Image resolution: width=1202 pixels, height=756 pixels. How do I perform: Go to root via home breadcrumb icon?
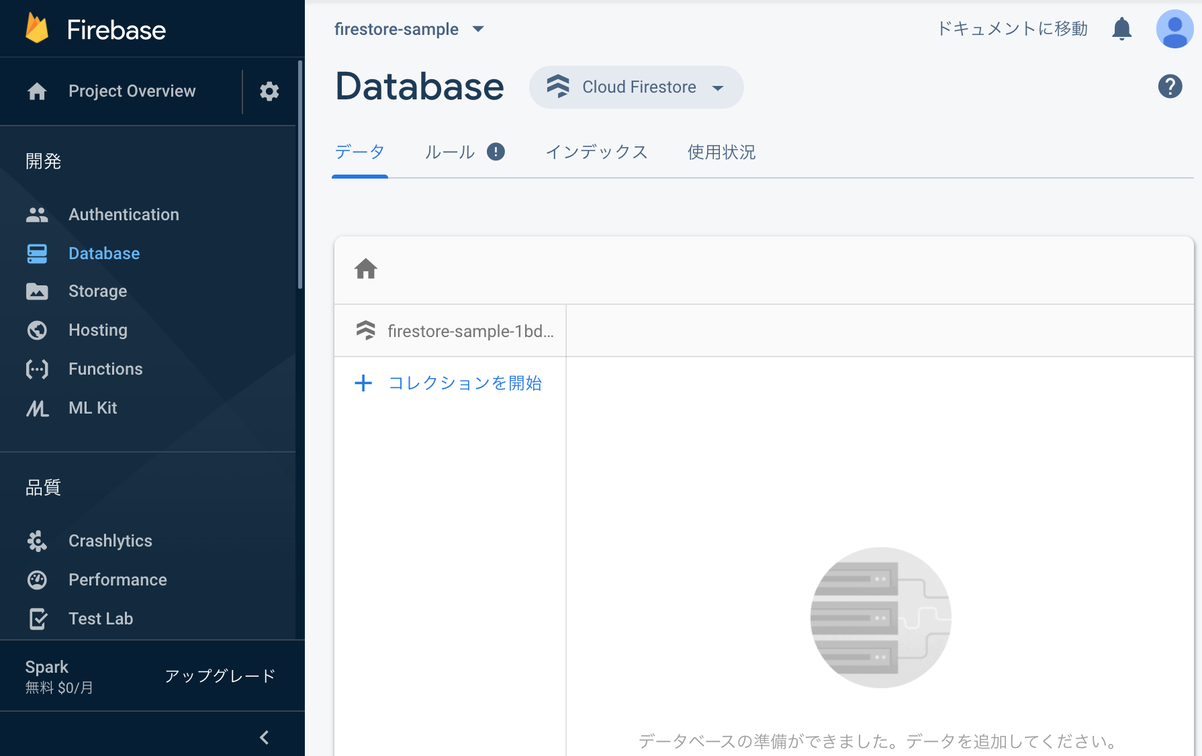[x=366, y=269]
